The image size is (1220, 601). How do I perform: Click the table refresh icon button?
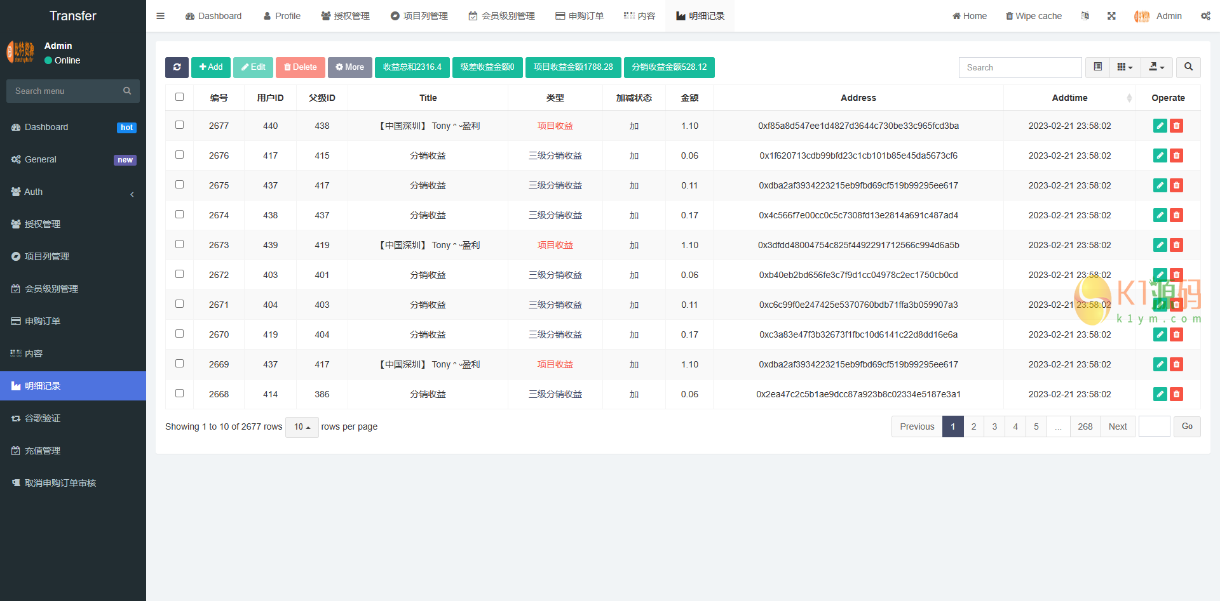tap(177, 67)
